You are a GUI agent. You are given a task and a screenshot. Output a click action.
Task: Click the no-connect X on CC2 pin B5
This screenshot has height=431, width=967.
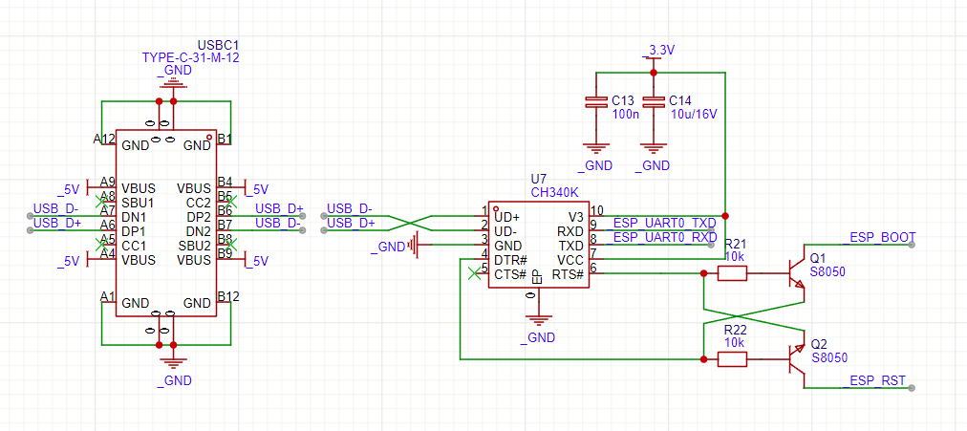click(231, 201)
